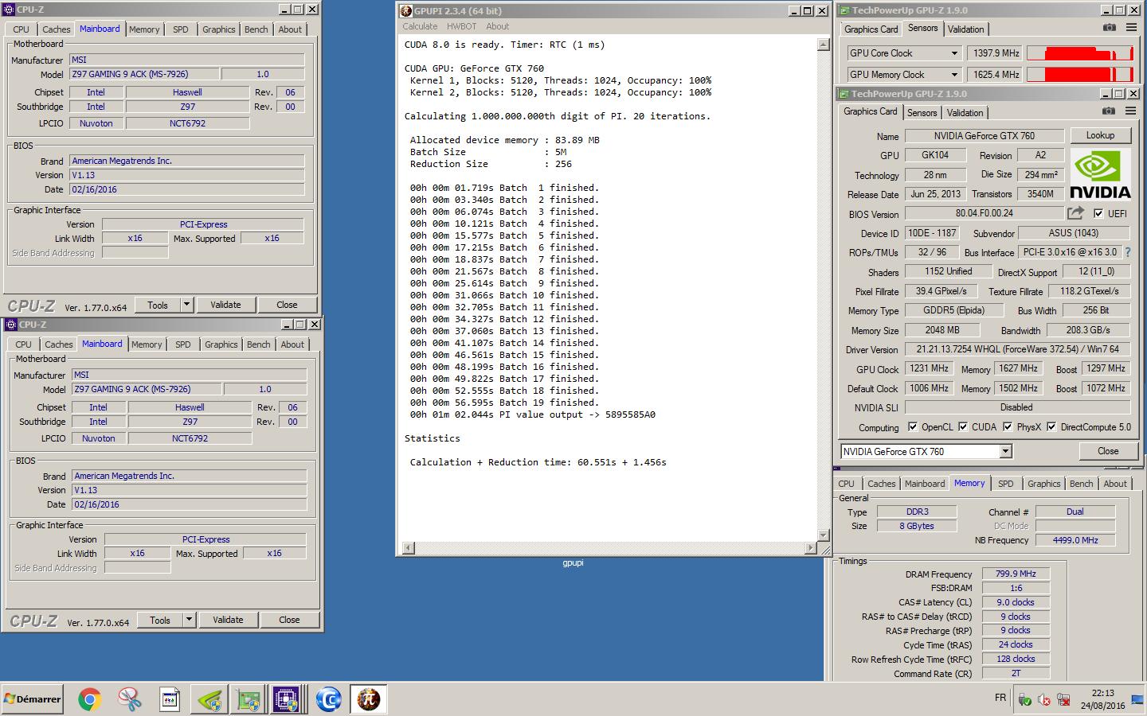The image size is (1147, 716).
Task: Open the About tab in the CPU-Z Memory window
Action: coord(1115,484)
